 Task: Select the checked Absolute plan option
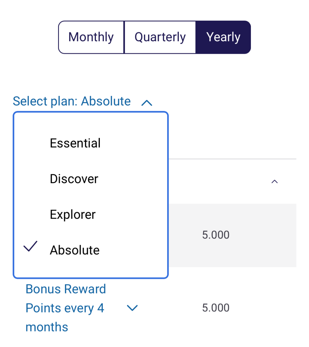pyautogui.click(x=75, y=250)
